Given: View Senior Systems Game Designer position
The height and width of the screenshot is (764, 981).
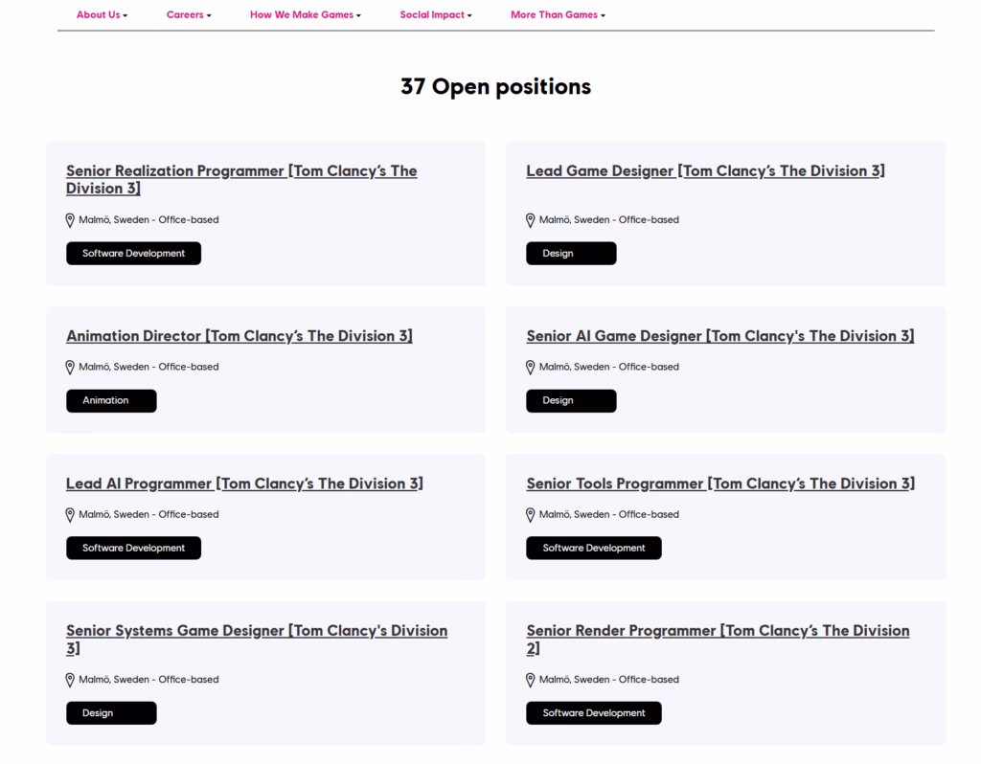Looking at the screenshot, I should (257, 639).
